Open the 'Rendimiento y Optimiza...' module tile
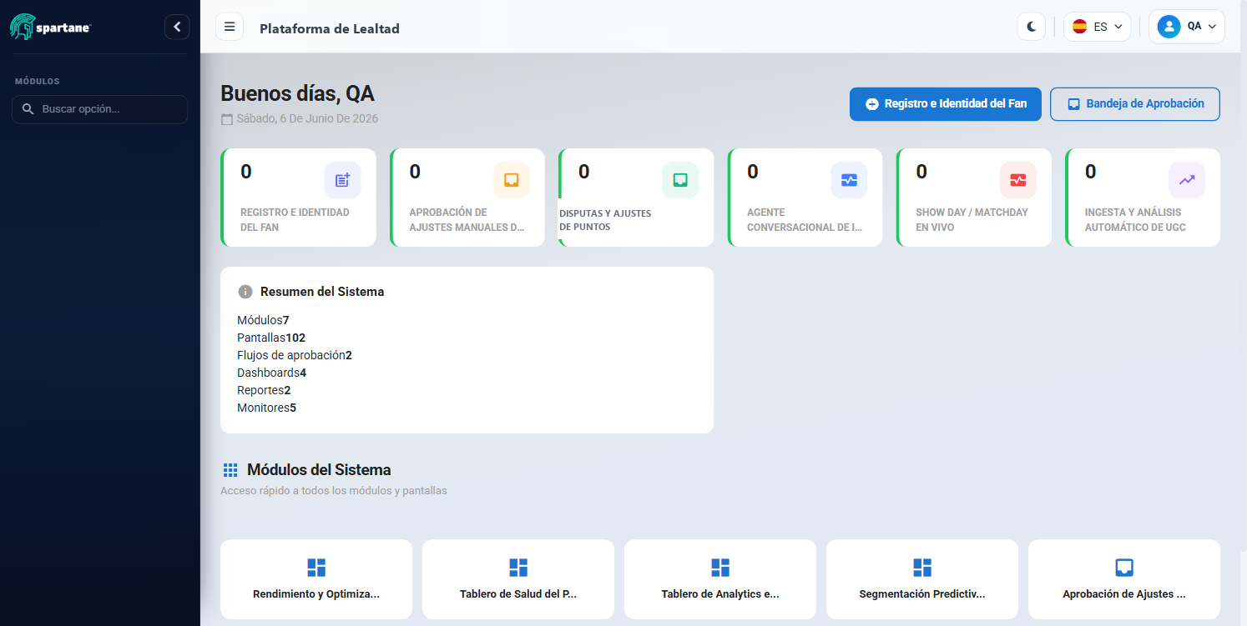The width and height of the screenshot is (1247, 626). point(316,579)
